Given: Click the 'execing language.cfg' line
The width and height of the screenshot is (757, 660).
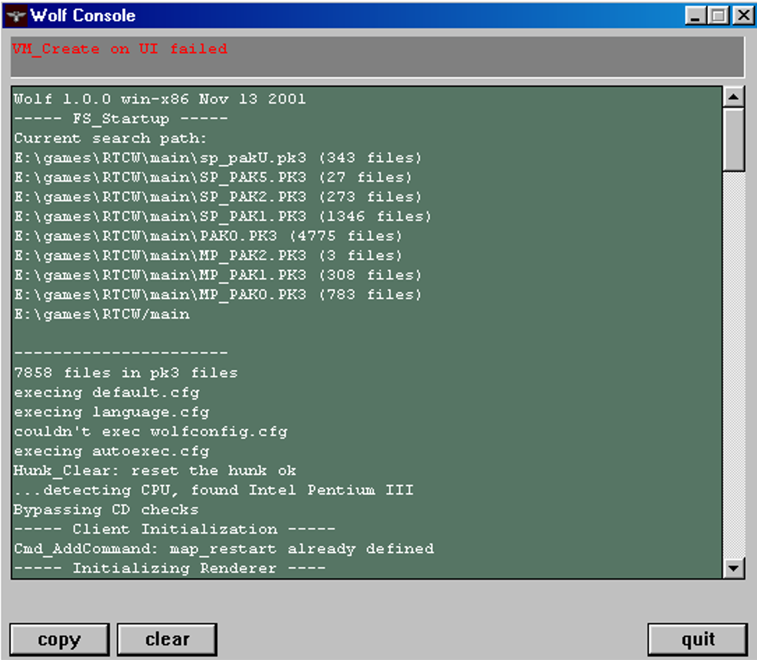Looking at the screenshot, I should point(111,412).
